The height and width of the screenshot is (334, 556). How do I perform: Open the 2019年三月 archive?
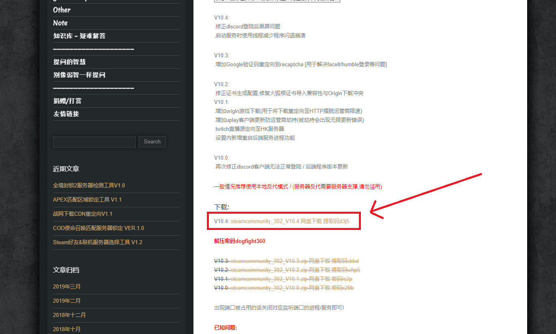click(x=67, y=286)
